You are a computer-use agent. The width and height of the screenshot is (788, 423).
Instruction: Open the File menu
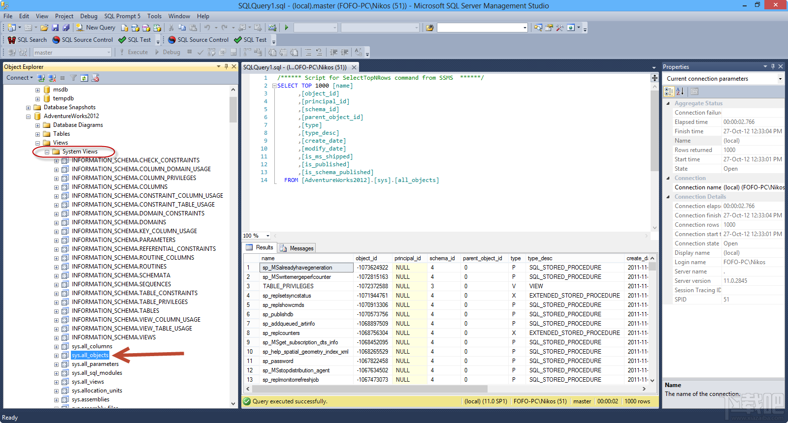8,16
